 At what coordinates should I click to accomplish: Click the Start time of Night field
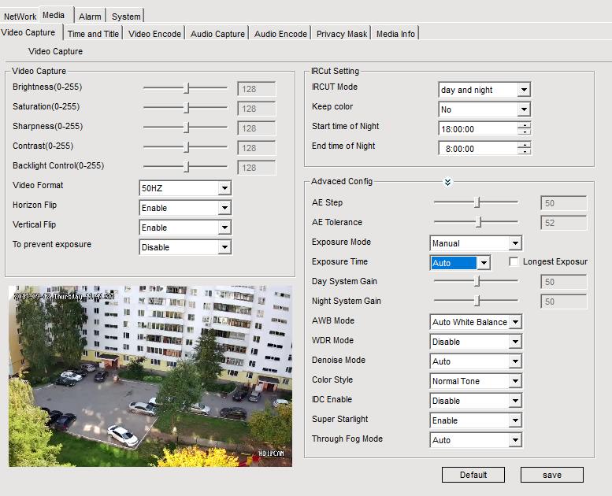[x=477, y=128]
